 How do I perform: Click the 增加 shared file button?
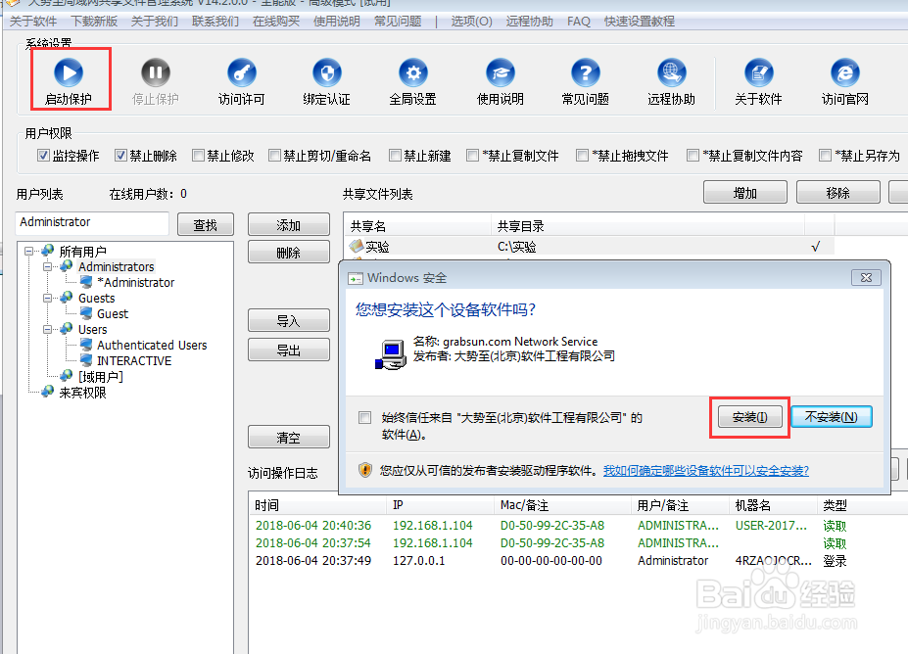click(744, 192)
